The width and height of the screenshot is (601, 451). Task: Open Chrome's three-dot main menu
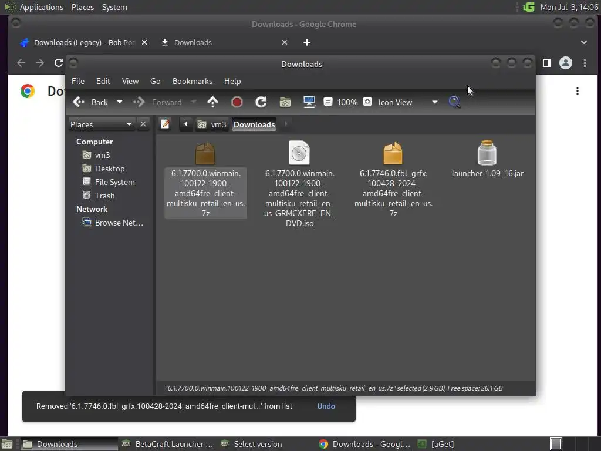585,63
